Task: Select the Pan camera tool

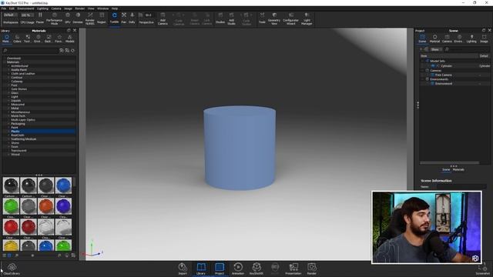Action: click(124, 18)
